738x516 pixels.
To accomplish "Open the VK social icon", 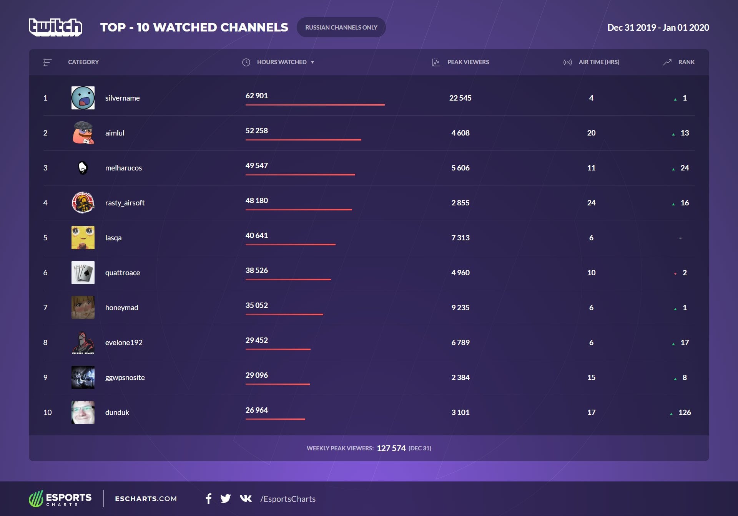I will (x=246, y=499).
